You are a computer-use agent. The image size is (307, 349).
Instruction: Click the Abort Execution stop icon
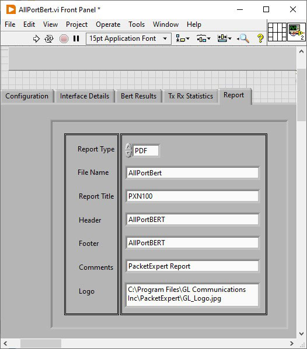pos(64,38)
